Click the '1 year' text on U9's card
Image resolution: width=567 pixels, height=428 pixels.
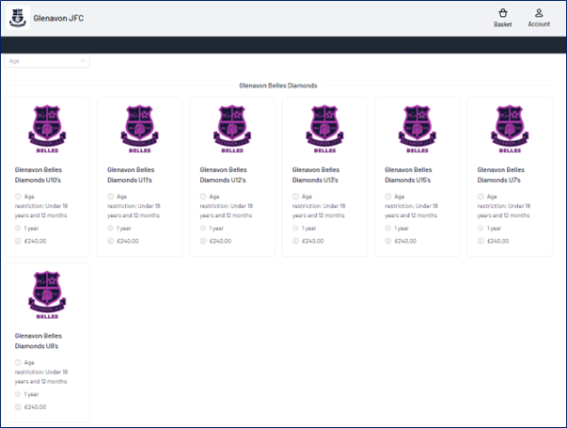(31, 394)
